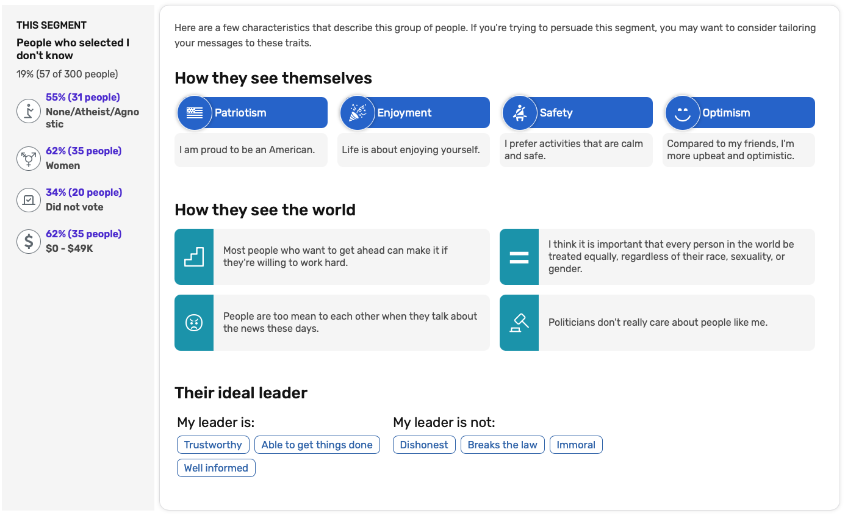
Task: Click the Safety seatbelt icon
Action: (520, 113)
